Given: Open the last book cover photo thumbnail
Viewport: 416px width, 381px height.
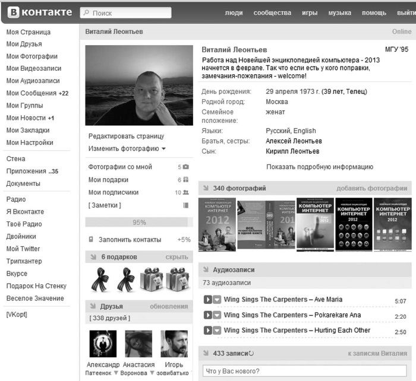Looking at the screenshot, I should pyautogui.click(x=393, y=224).
